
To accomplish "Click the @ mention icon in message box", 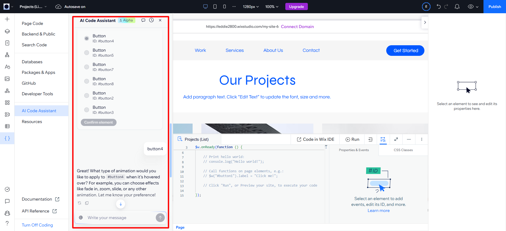I will (81, 218).
